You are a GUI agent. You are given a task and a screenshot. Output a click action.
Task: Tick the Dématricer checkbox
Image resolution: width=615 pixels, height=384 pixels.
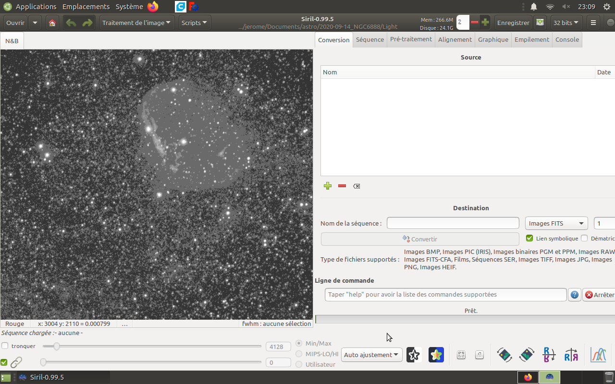pyautogui.click(x=584, y=239)
